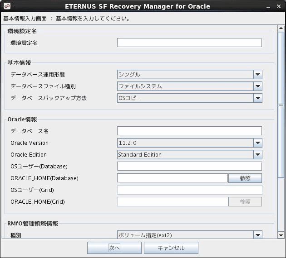286x258 pixels.
Task: Click the scrollbar up arrow
Action: click(281, 29)
